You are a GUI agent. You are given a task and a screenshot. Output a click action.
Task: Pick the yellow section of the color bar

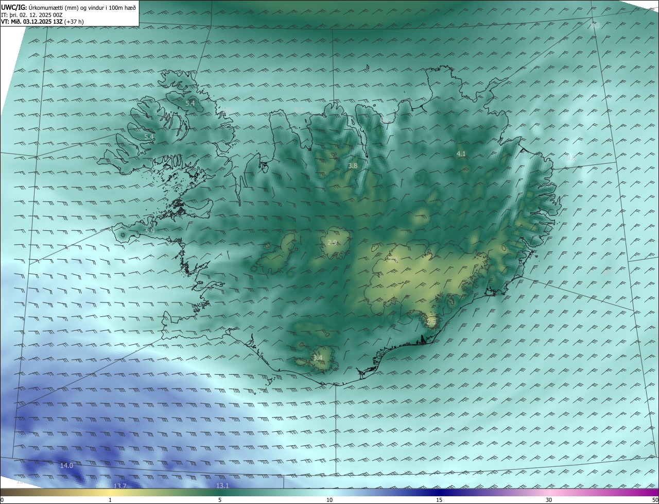(110, 493)
